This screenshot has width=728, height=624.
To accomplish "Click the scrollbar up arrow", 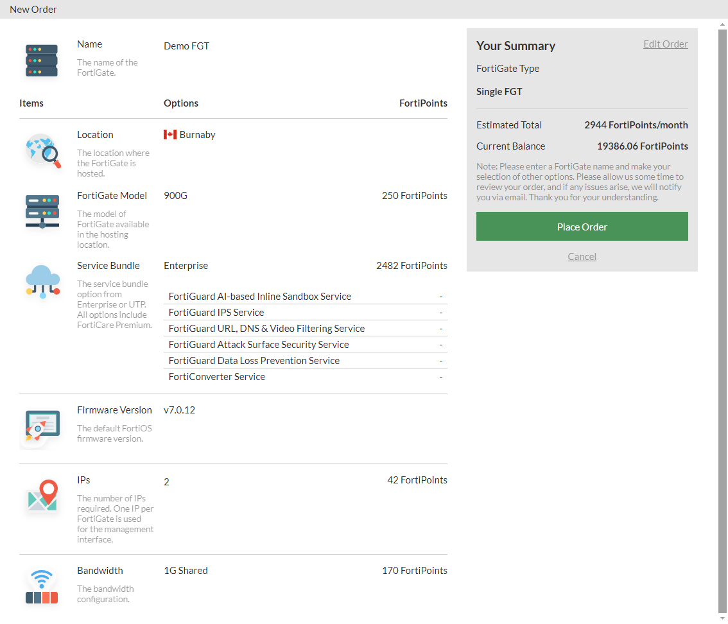I will click(x=724, y=23).
